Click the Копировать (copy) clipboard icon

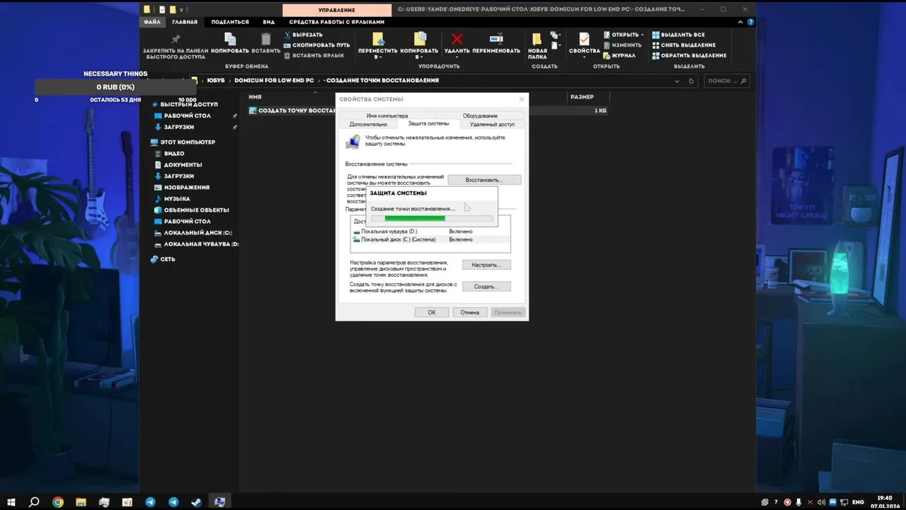[230, 40]
